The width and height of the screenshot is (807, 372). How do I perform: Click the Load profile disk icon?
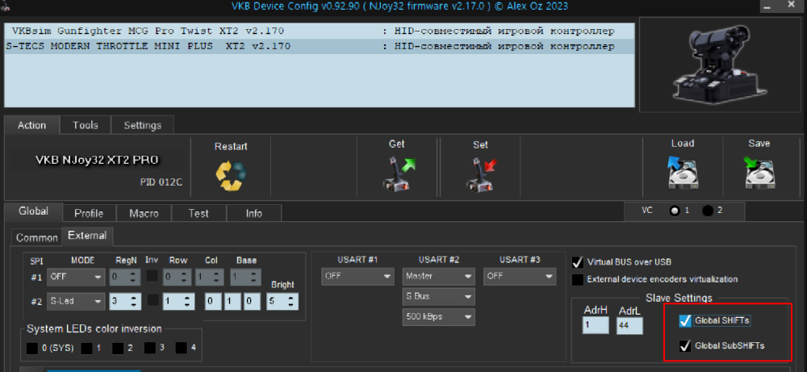[x=683, y=172]
